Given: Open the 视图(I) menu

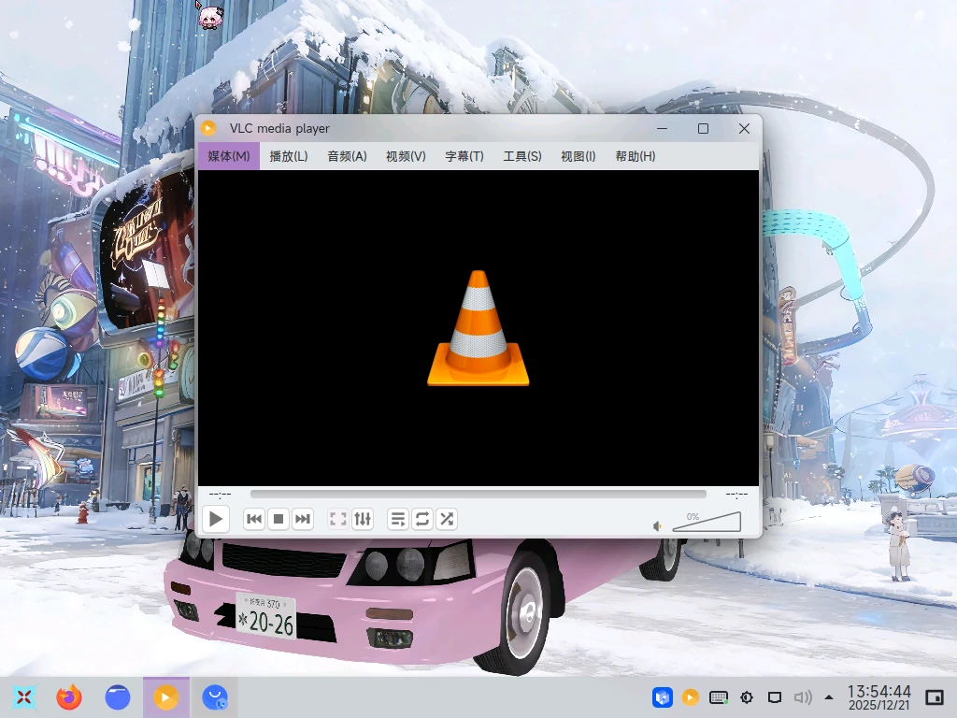Looking at the screenshot, I should (578, 156).
